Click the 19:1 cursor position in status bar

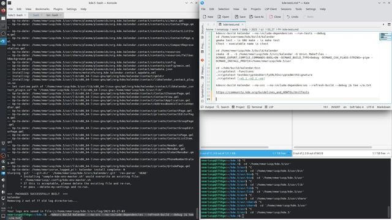pyautogui.click(x=325, y=107)
